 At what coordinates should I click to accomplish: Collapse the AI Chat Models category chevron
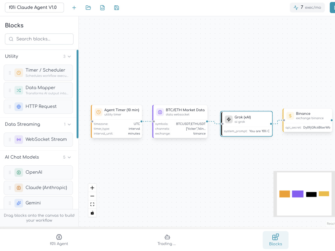(x=69, y=157)
